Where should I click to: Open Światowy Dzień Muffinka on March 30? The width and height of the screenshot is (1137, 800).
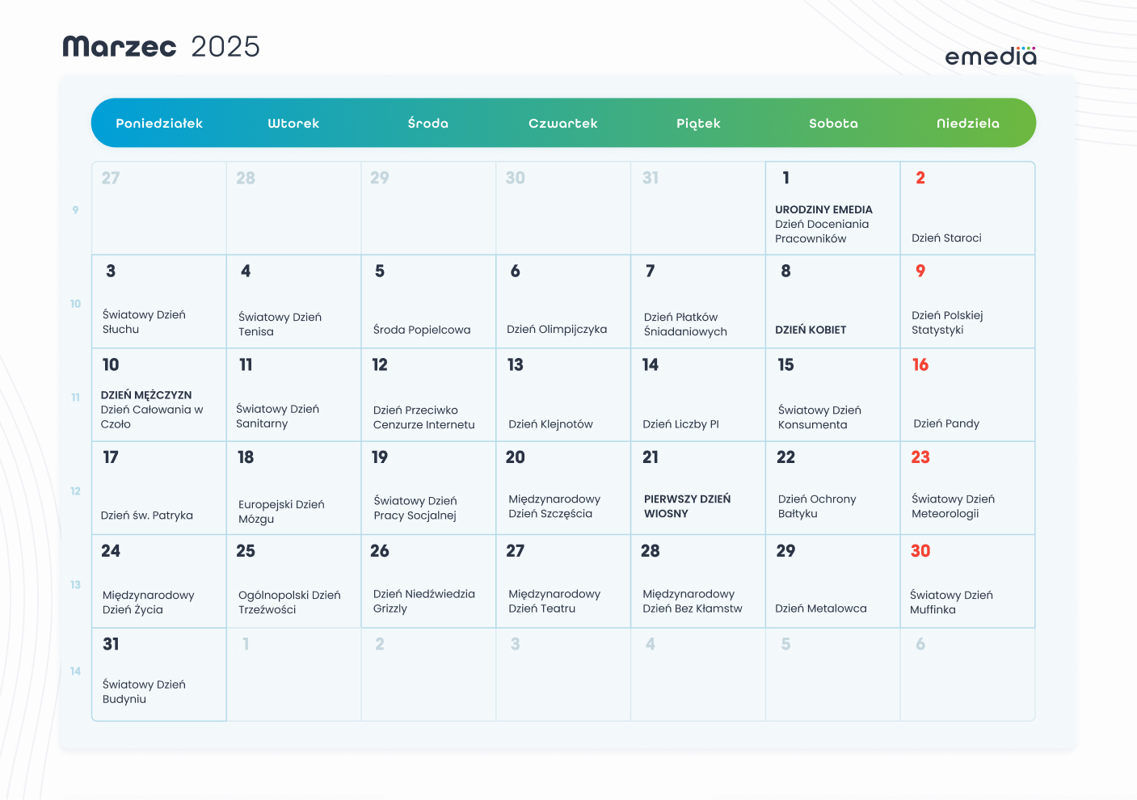point(951,602)
